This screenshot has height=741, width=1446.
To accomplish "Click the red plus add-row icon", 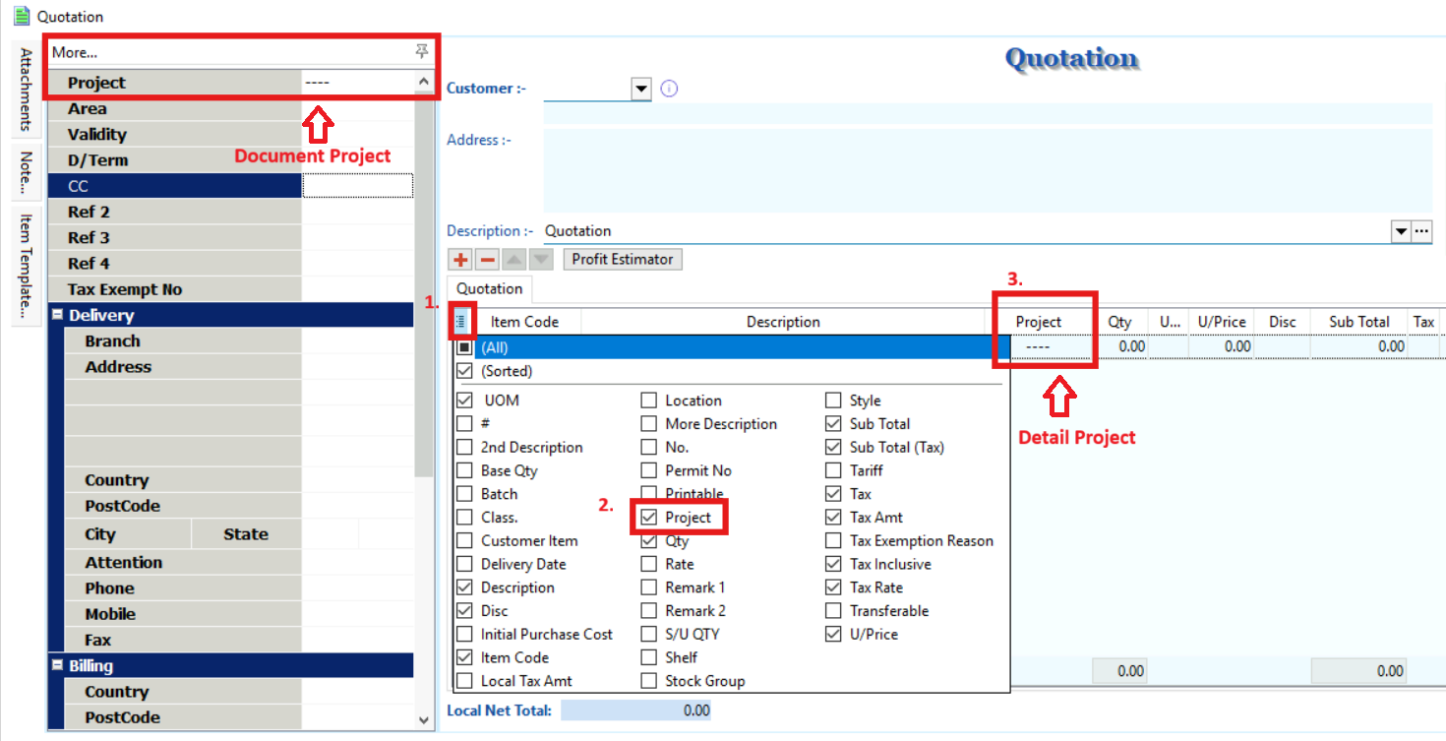I will [459, 260].
